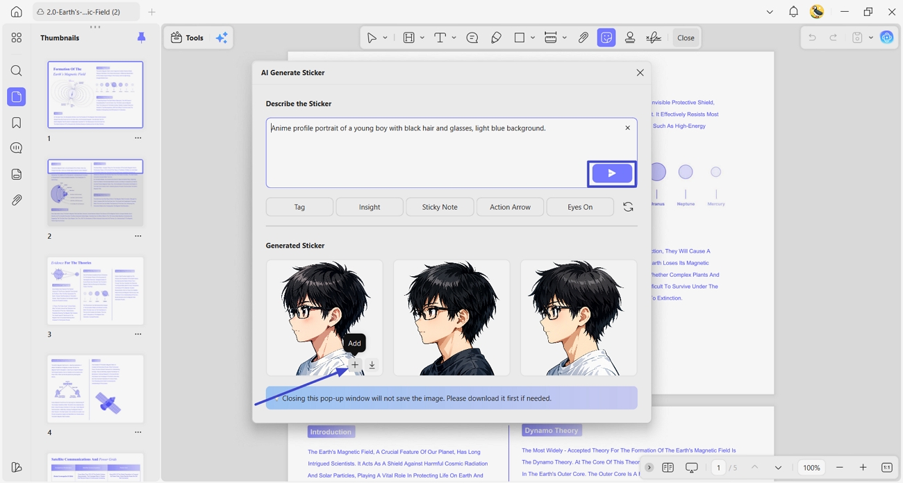Open page 2 thumbnail options menu

[x=138, y=236]
